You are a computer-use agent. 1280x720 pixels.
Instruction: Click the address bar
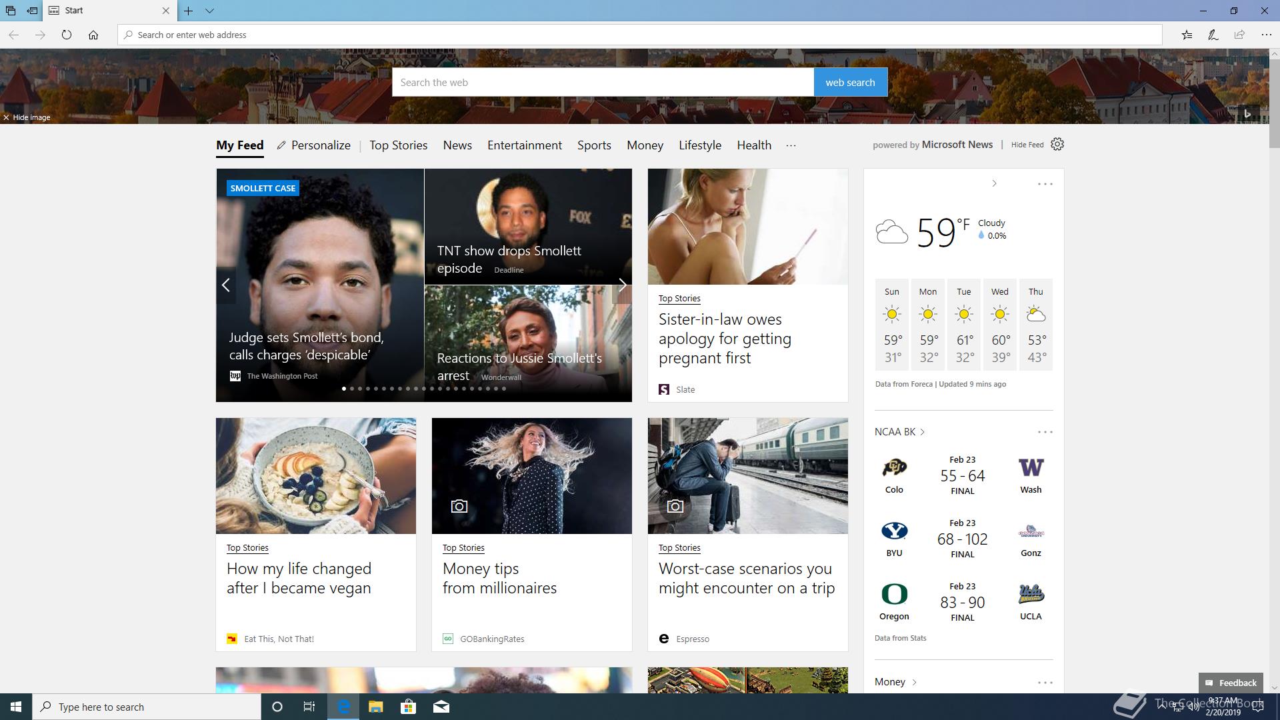(640, 35)
